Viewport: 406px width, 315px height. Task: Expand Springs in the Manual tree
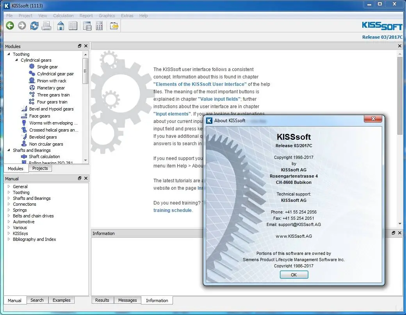[x=9, y=210]
